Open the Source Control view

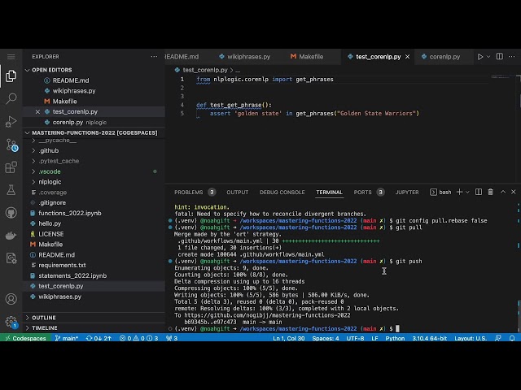(x=11, y=145)
